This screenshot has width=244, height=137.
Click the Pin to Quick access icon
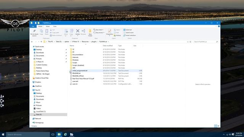(x=34, y=31)
